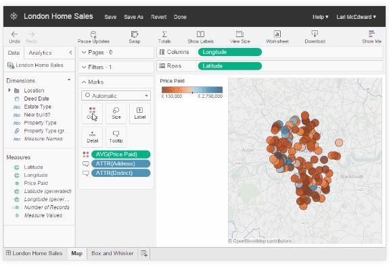389x268 pixels.
Task: Select the New build? dimension
Action: click(x=37, y=115)
